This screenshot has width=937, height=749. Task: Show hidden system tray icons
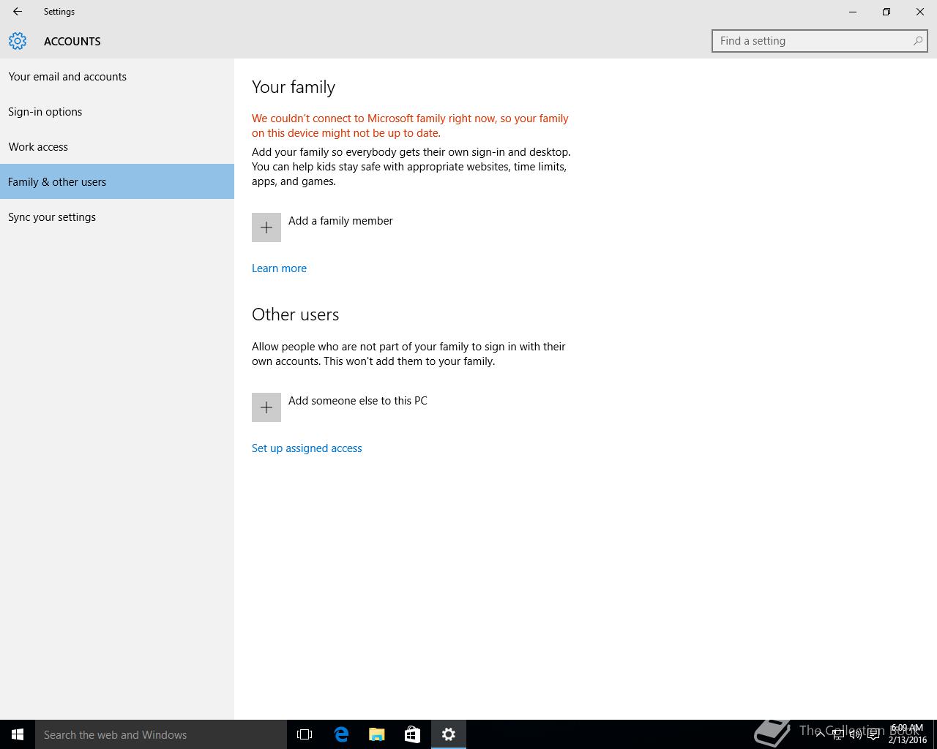pyautogui.click(x=820, y=734)
